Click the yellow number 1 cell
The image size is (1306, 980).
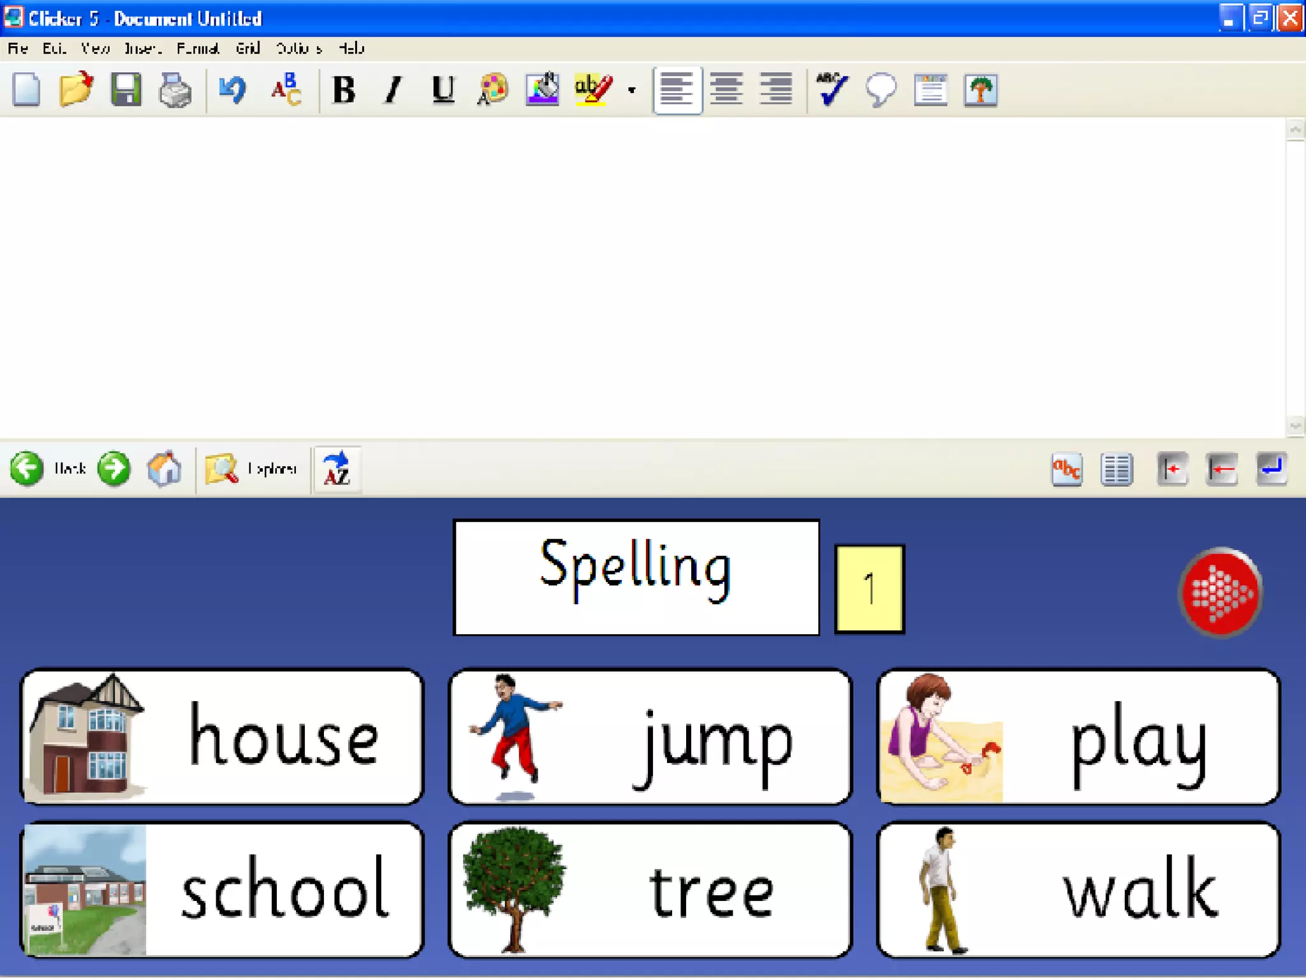pos(869,588)
